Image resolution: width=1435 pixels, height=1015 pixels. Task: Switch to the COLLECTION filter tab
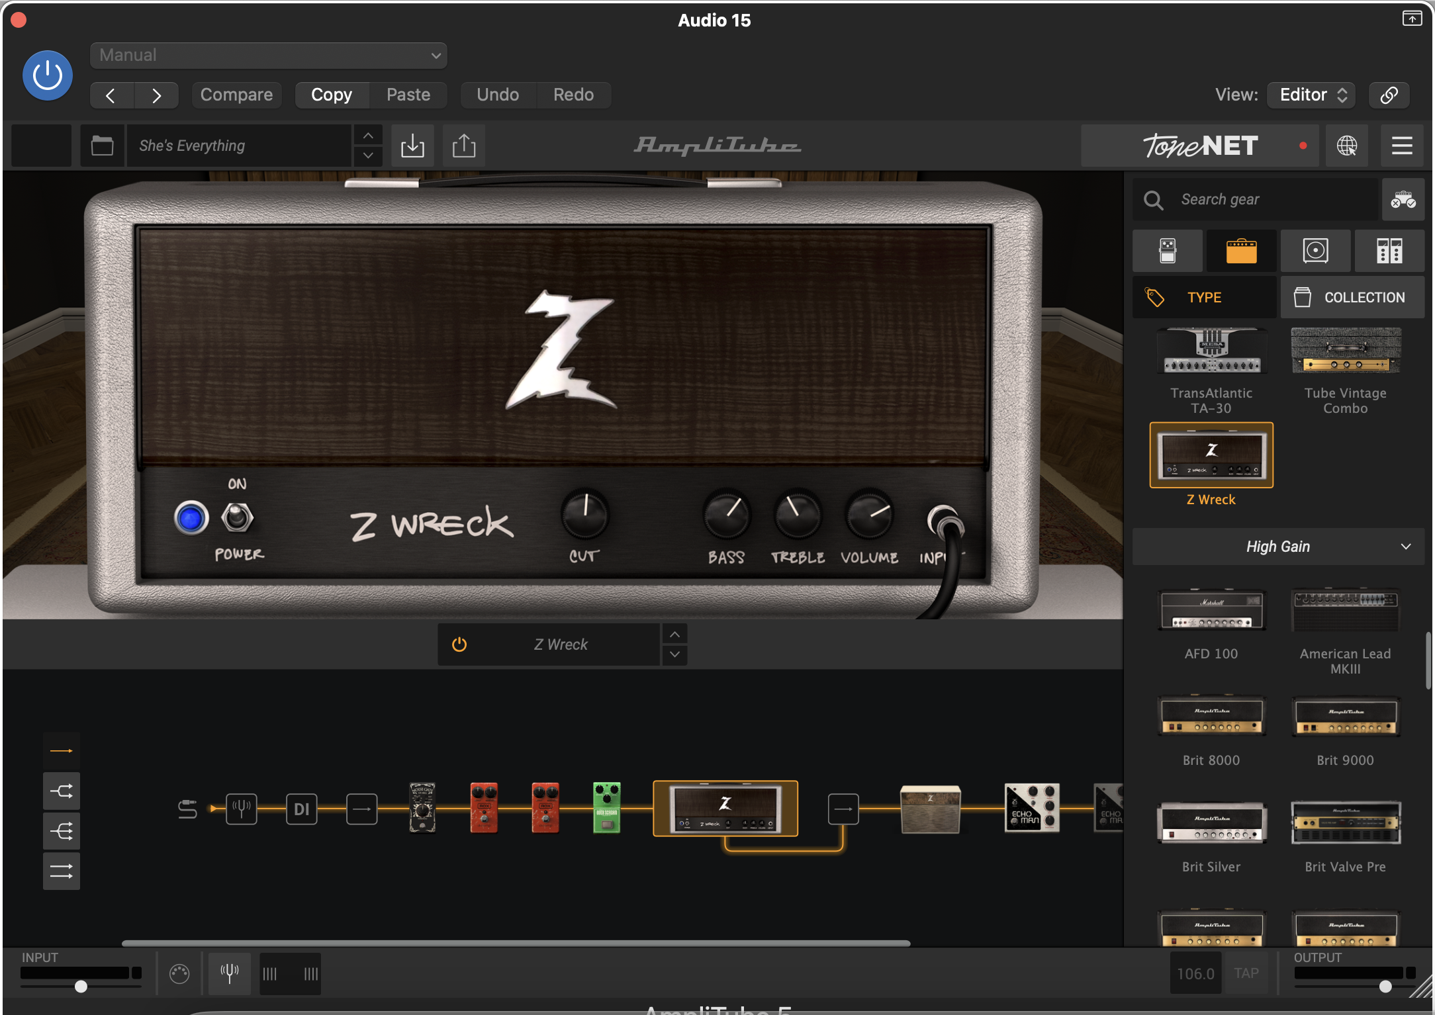1352,298
